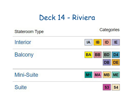Select the pink MA category box
Viewport: 134px width, 100px height.
click(x=97, y=75)
